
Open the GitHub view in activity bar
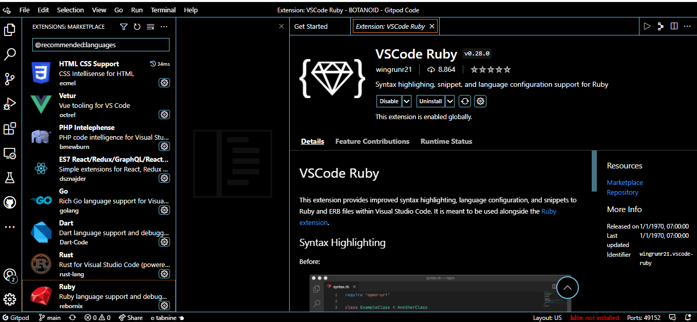point(10,202)
